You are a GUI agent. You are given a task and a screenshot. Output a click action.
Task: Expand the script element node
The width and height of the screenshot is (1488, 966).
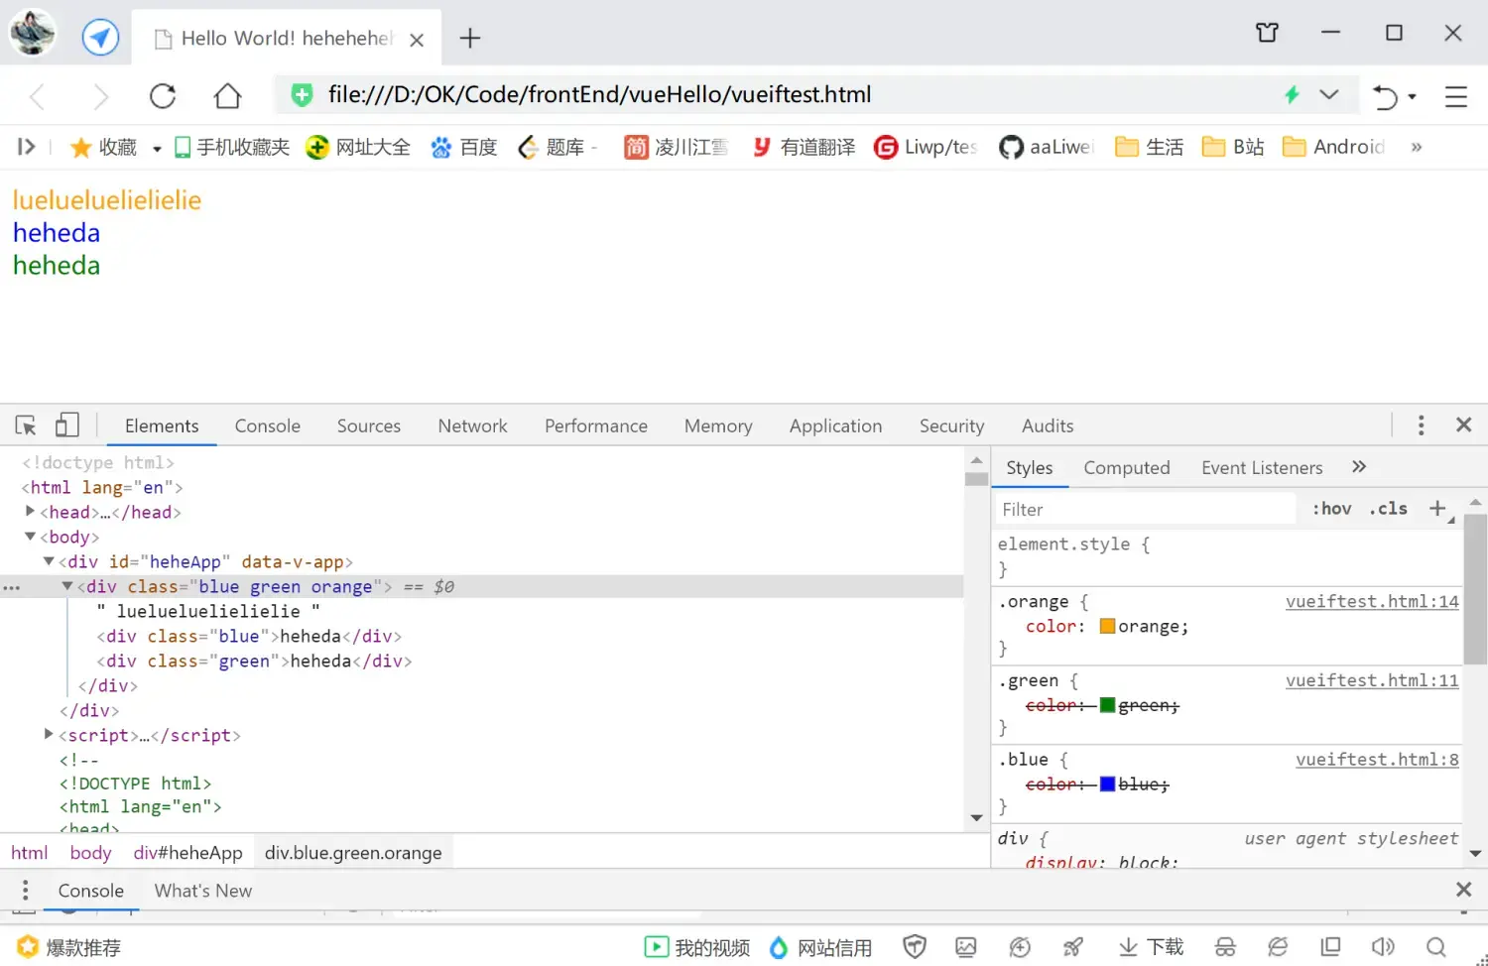(49, 735)
